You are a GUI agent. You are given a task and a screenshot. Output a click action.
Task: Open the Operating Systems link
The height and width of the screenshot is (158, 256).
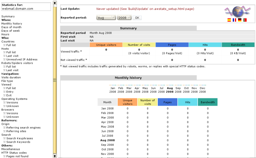(x=15, y=99)
